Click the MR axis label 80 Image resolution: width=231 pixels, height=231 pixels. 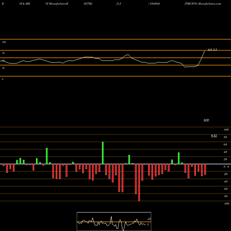pyautogui.click(x=225, y=137)
